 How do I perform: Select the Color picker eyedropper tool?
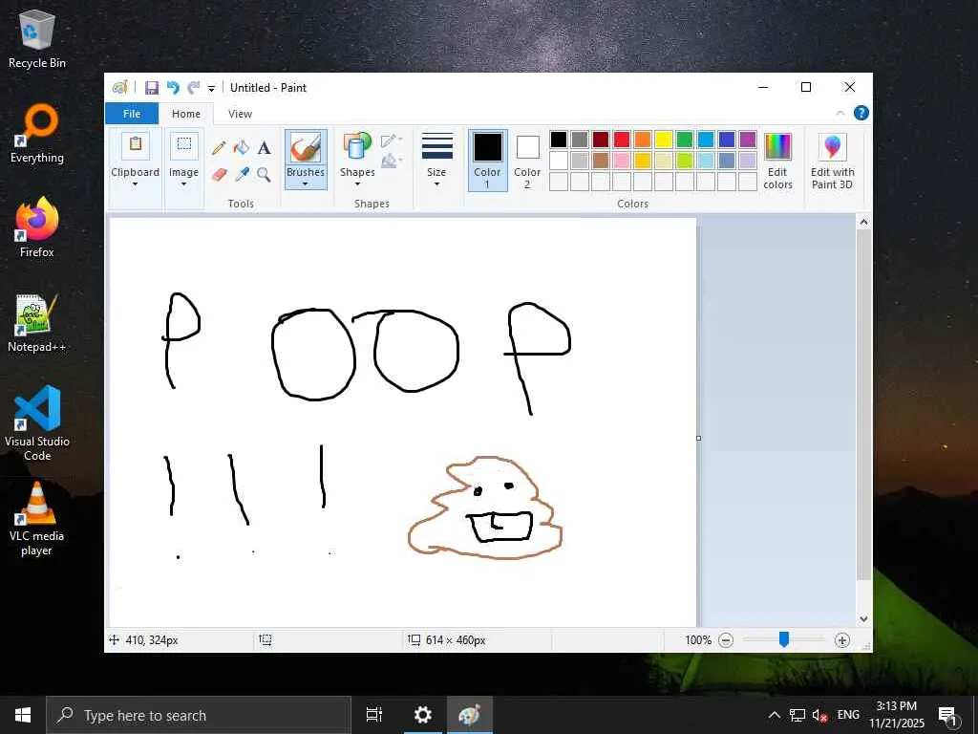pos(242,174)
